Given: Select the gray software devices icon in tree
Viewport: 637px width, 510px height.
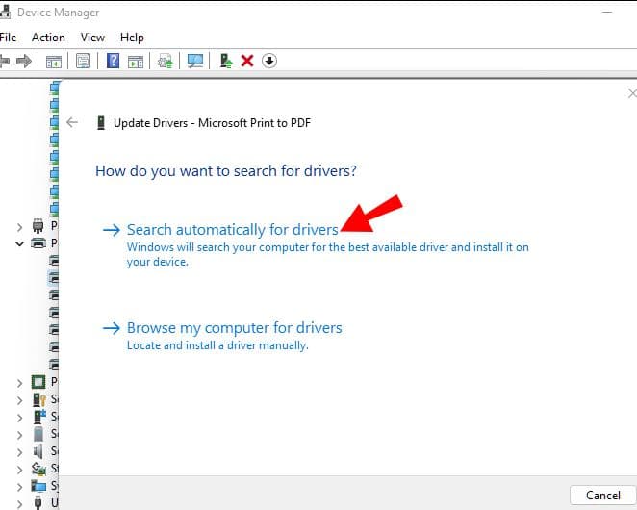Looking at the screenshot, I should coord(38,434).
